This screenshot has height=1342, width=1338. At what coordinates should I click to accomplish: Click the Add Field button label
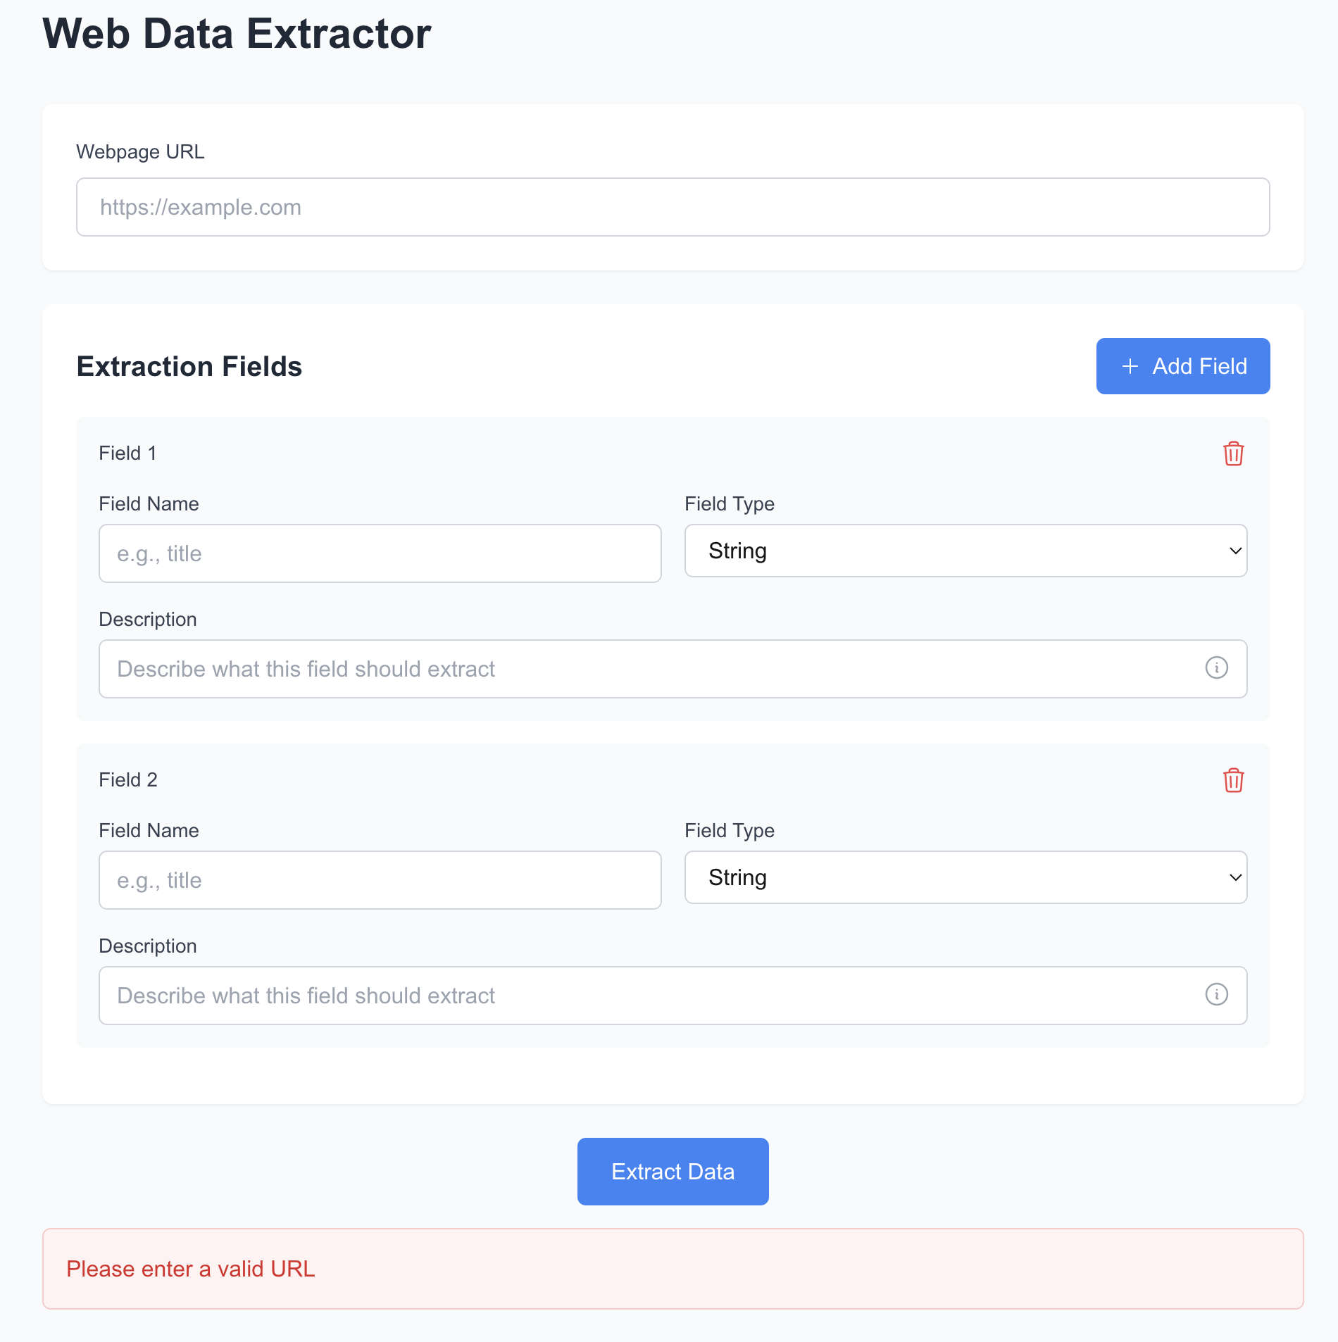pyautogui.click(x=1199, y=366)
